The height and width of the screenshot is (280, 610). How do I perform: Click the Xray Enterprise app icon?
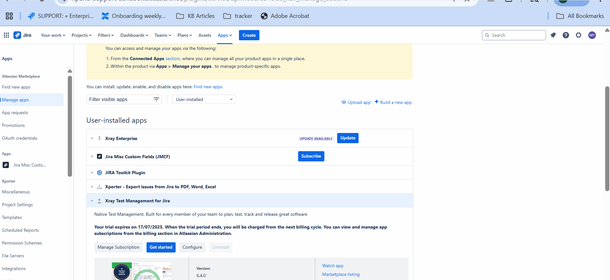tap(99, 138)
